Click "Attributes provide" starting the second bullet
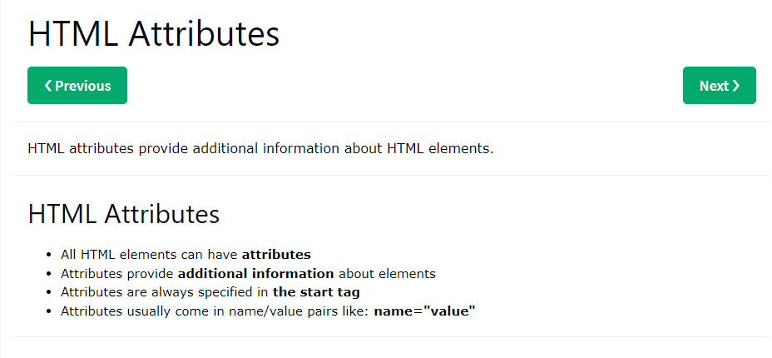Screen dimensions: 772x358 click(117, 273)
